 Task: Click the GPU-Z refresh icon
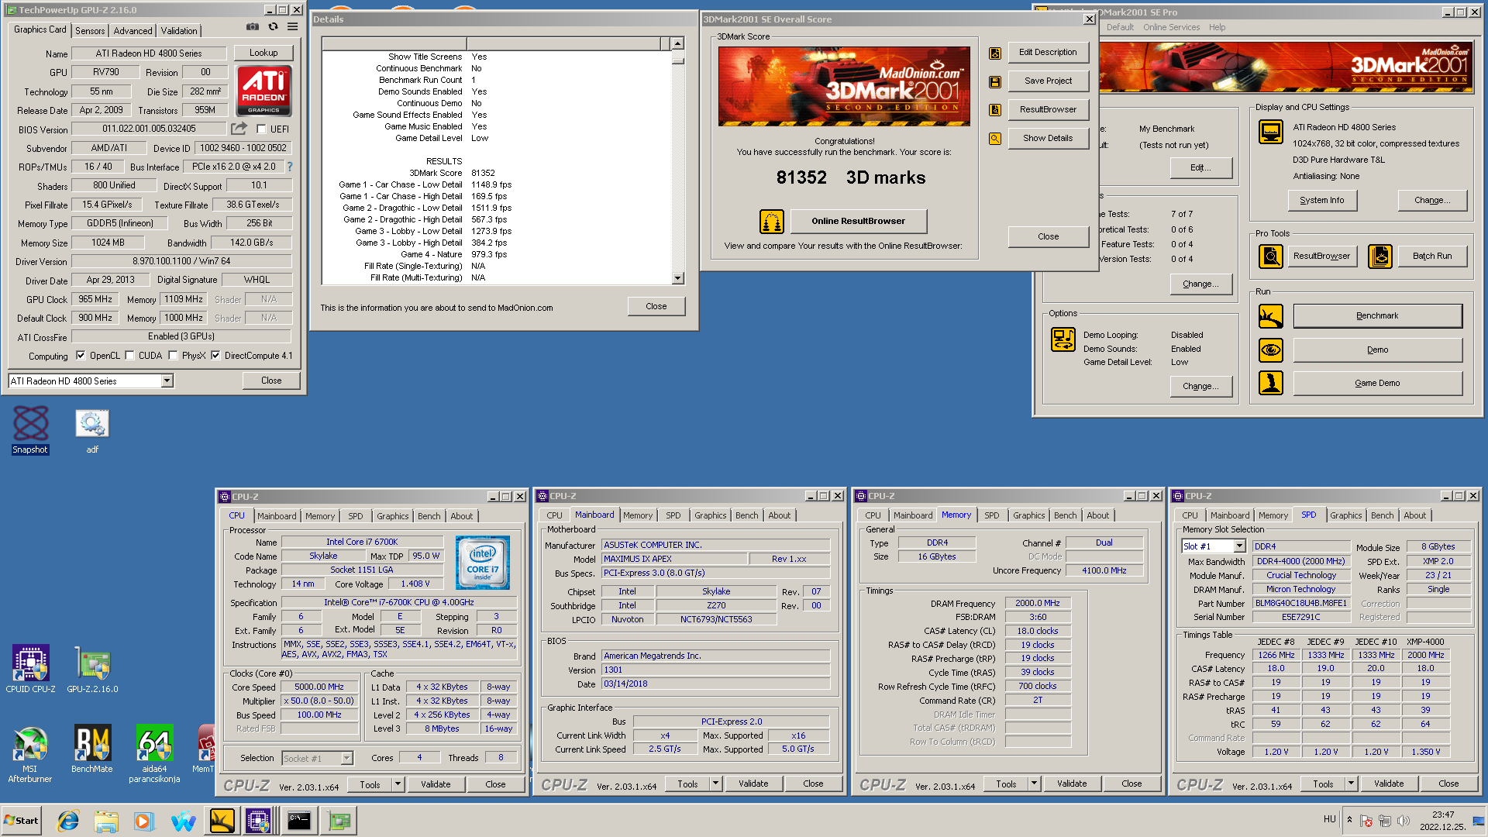(273, 26)
